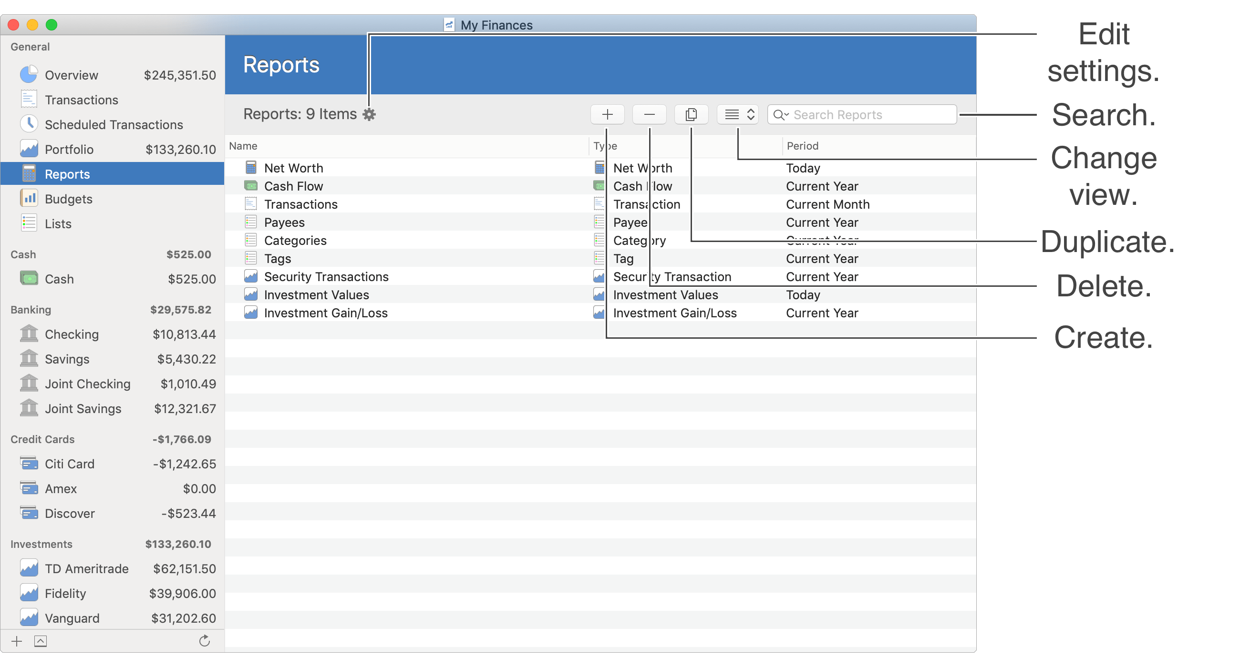1240x667 pixels.
Task: Select the Net Worth report row
Action: [294, 168]
